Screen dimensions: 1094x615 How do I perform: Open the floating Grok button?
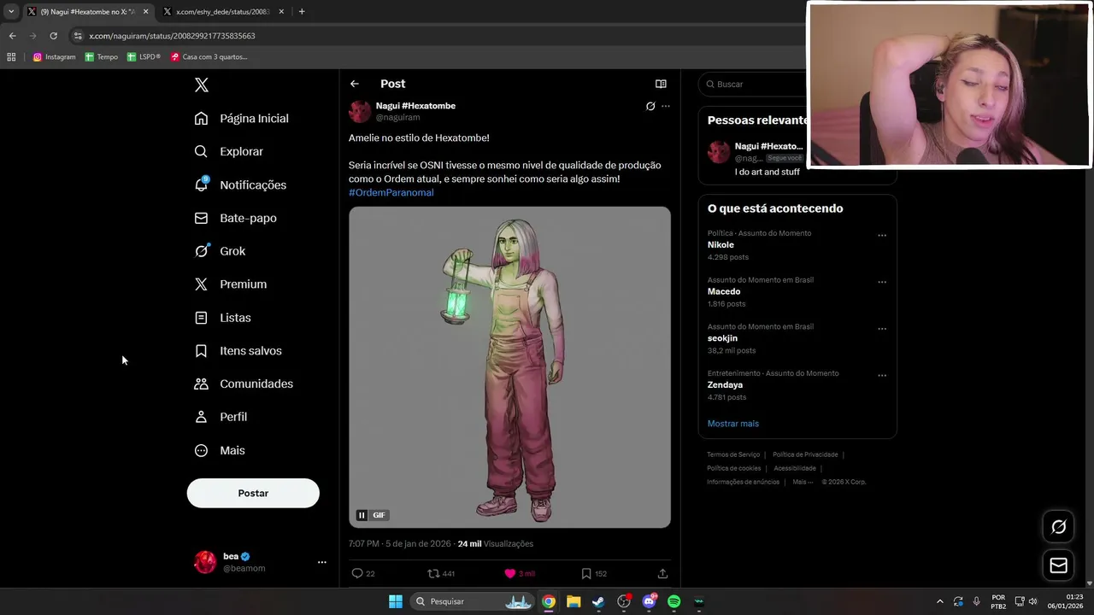pos(1058,527)
